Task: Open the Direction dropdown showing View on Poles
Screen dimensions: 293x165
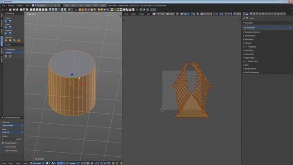Action: click(12, 125)
